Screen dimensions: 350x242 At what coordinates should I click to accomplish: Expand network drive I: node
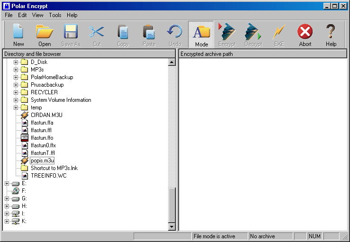click(7, 214)
